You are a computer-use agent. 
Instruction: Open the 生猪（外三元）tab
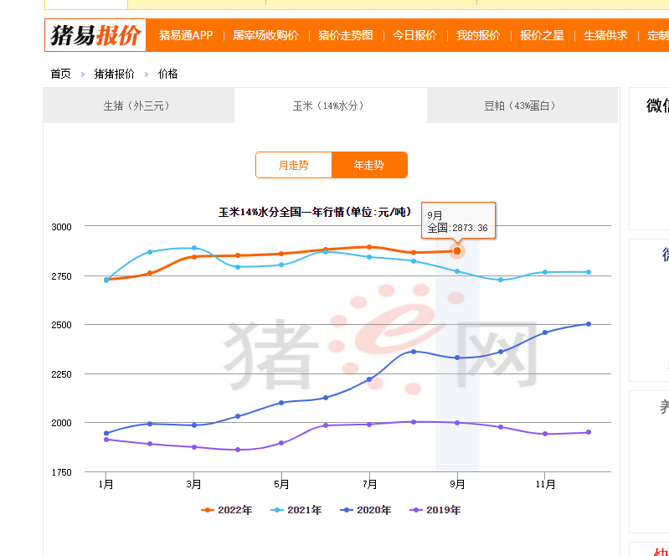click(139, 106)
